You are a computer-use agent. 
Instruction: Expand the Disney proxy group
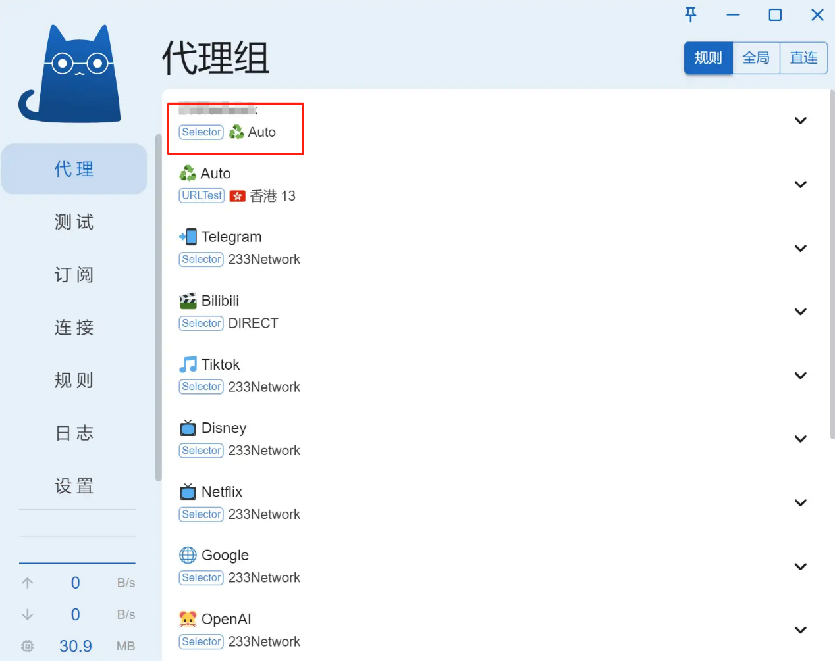click(x=800, y=439)
